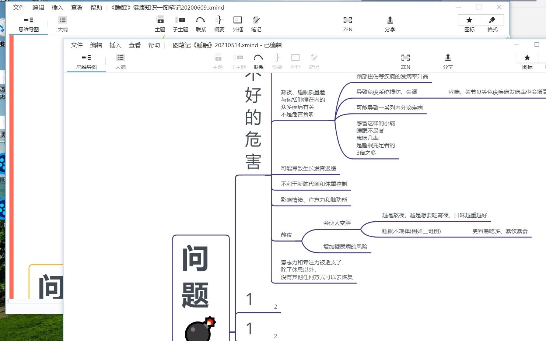This screenshot has height=341, width=546.
Task: Minimize the front XMind window
Action: click(x=517, y=45)
